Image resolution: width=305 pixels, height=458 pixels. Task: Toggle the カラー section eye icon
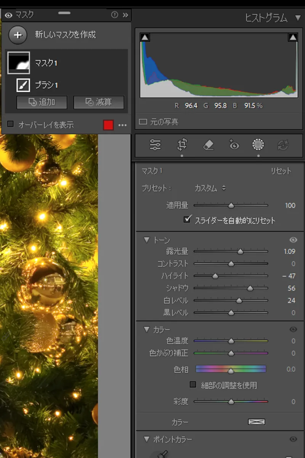[x=293, y=329]
